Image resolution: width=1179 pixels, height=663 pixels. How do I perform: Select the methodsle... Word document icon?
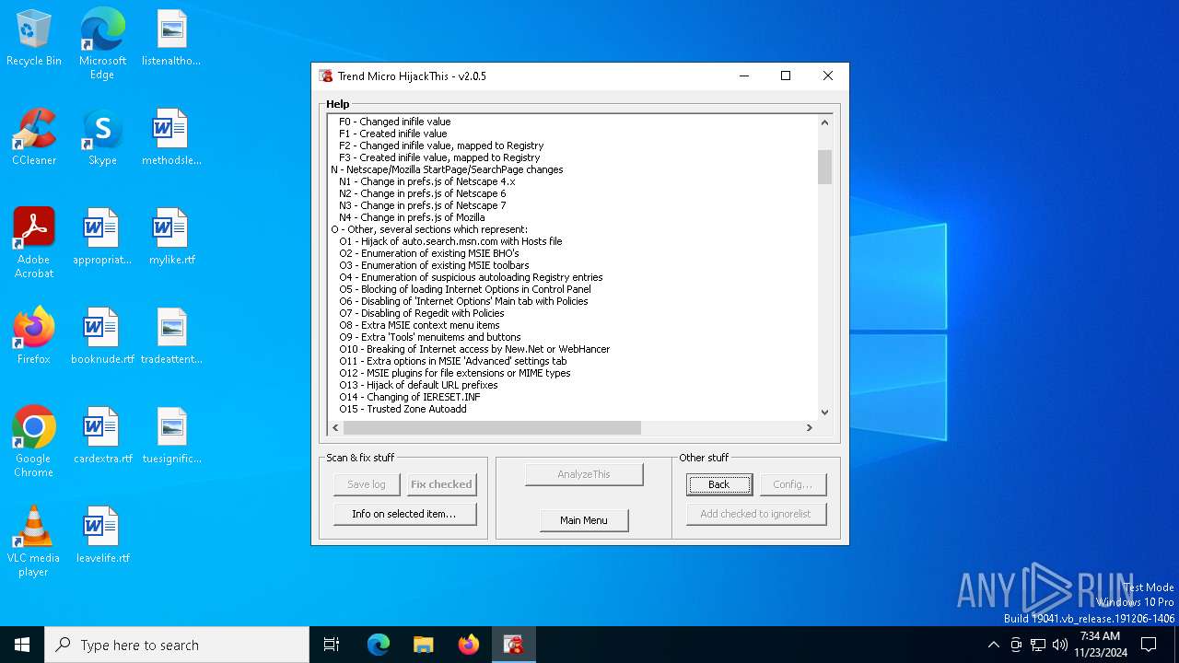(x=171, y=138)
